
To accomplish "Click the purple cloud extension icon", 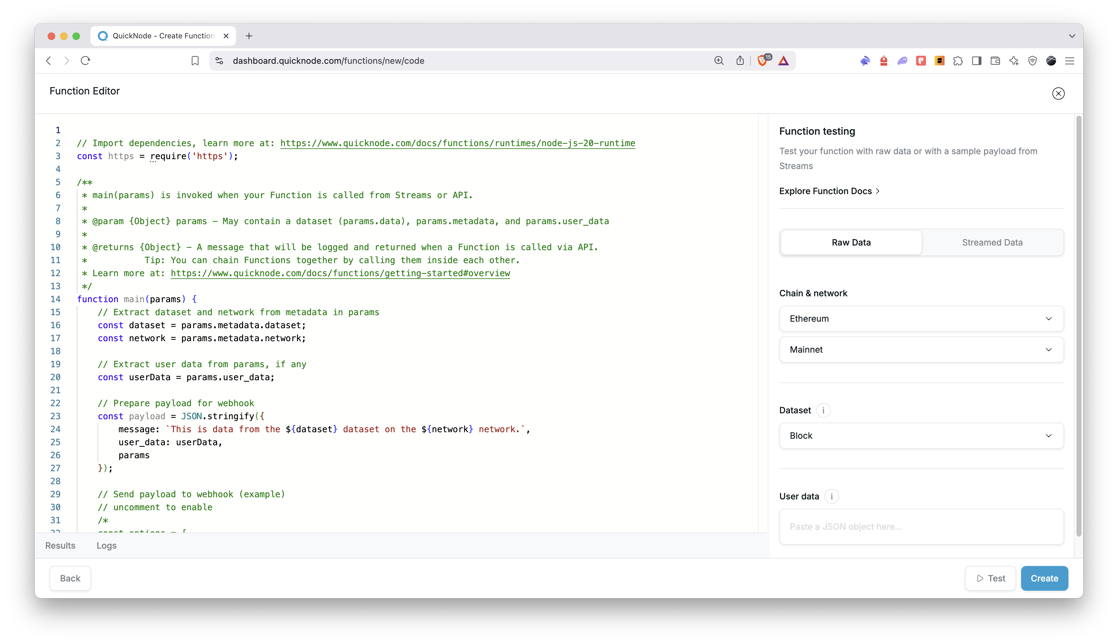I will pyautogui.click(x=902, y=61).
